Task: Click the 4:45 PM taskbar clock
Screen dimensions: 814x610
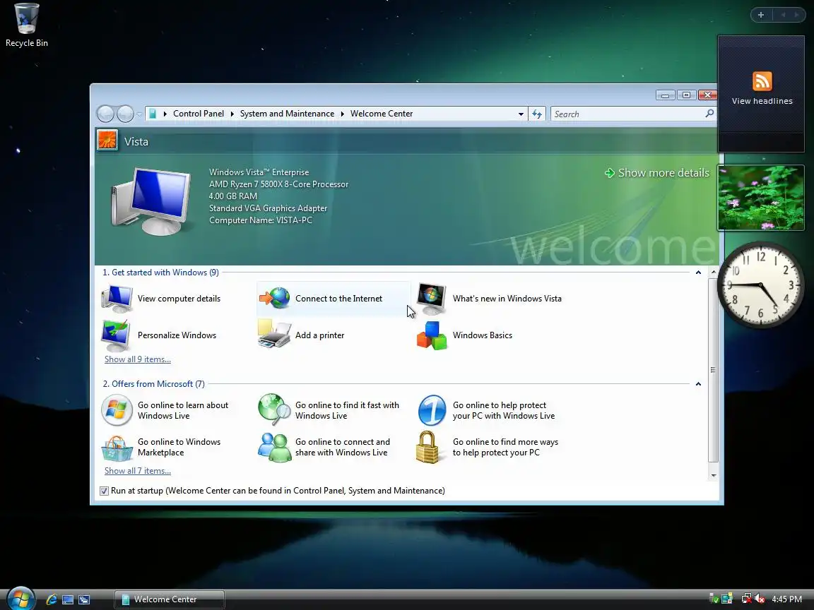Action: (786, 599)
